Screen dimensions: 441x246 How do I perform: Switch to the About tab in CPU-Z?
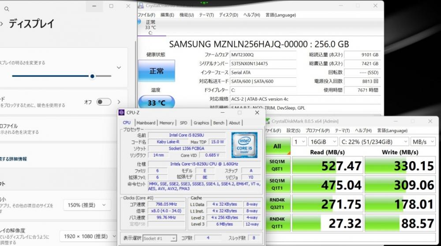coord(234,123)
